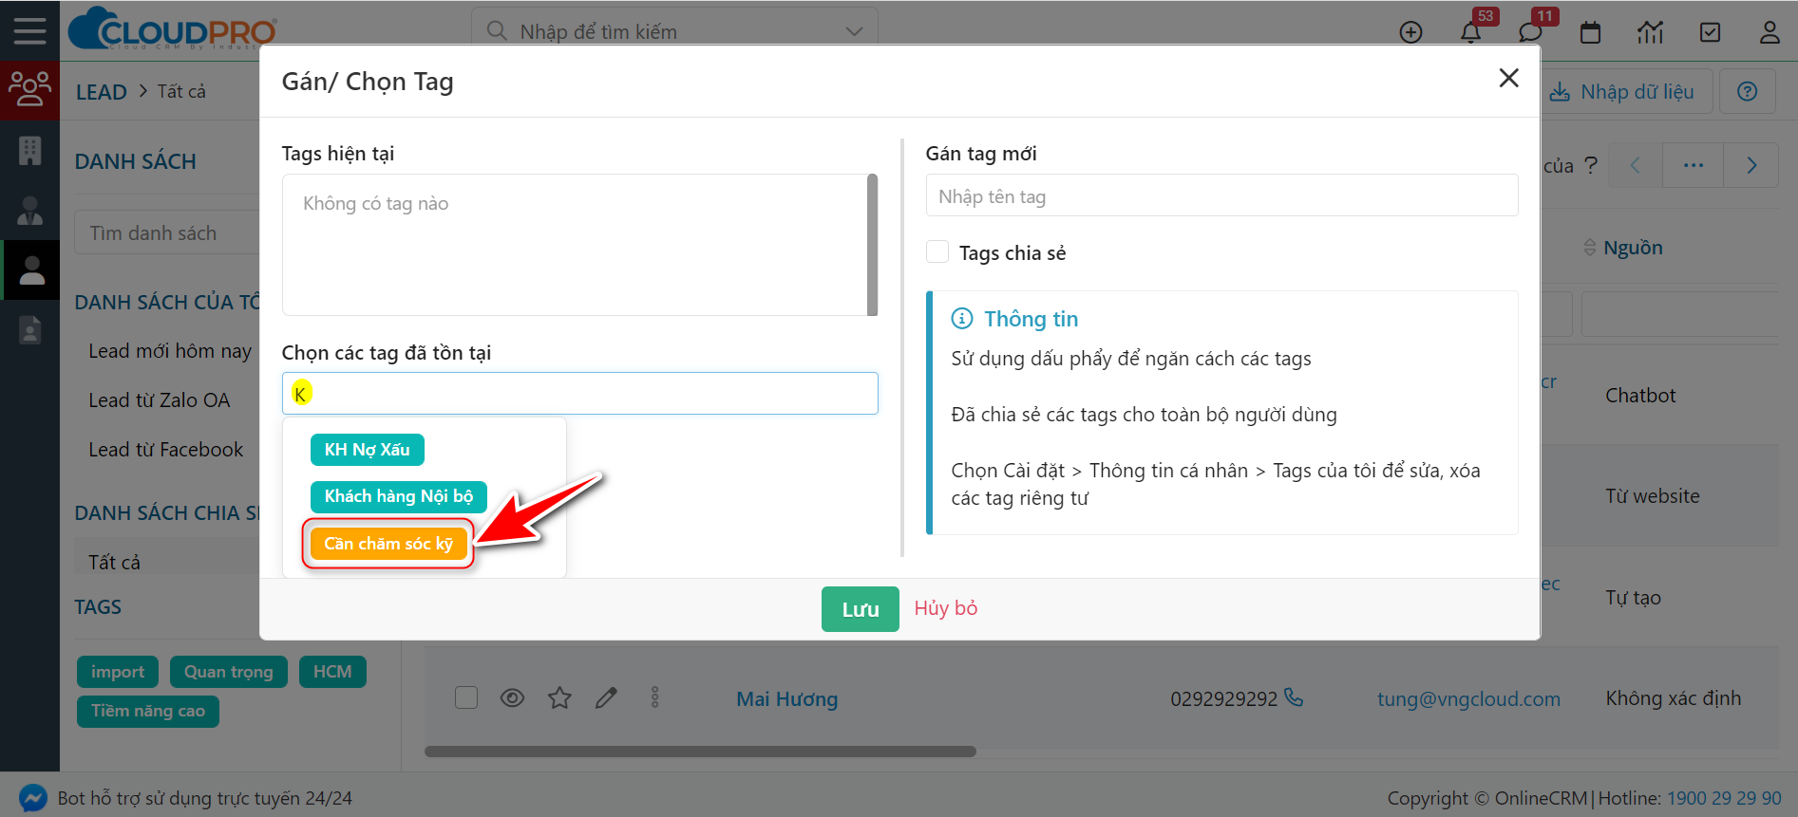
Task: Edit Mai Hương with pencil icon
Action: tap(606, 698)
